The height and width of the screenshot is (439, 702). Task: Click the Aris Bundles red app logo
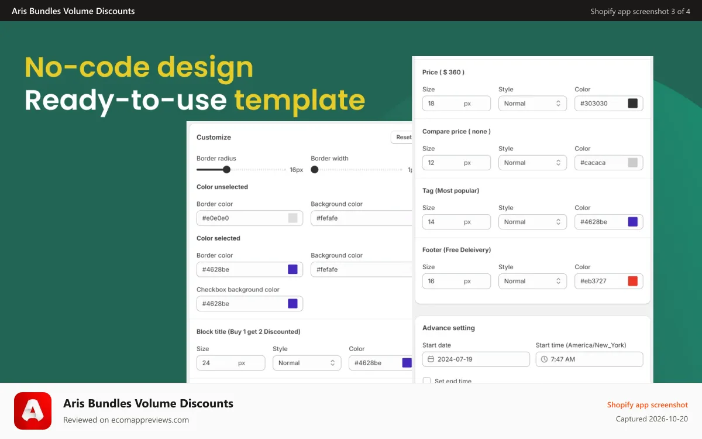(x=33, y=411)
